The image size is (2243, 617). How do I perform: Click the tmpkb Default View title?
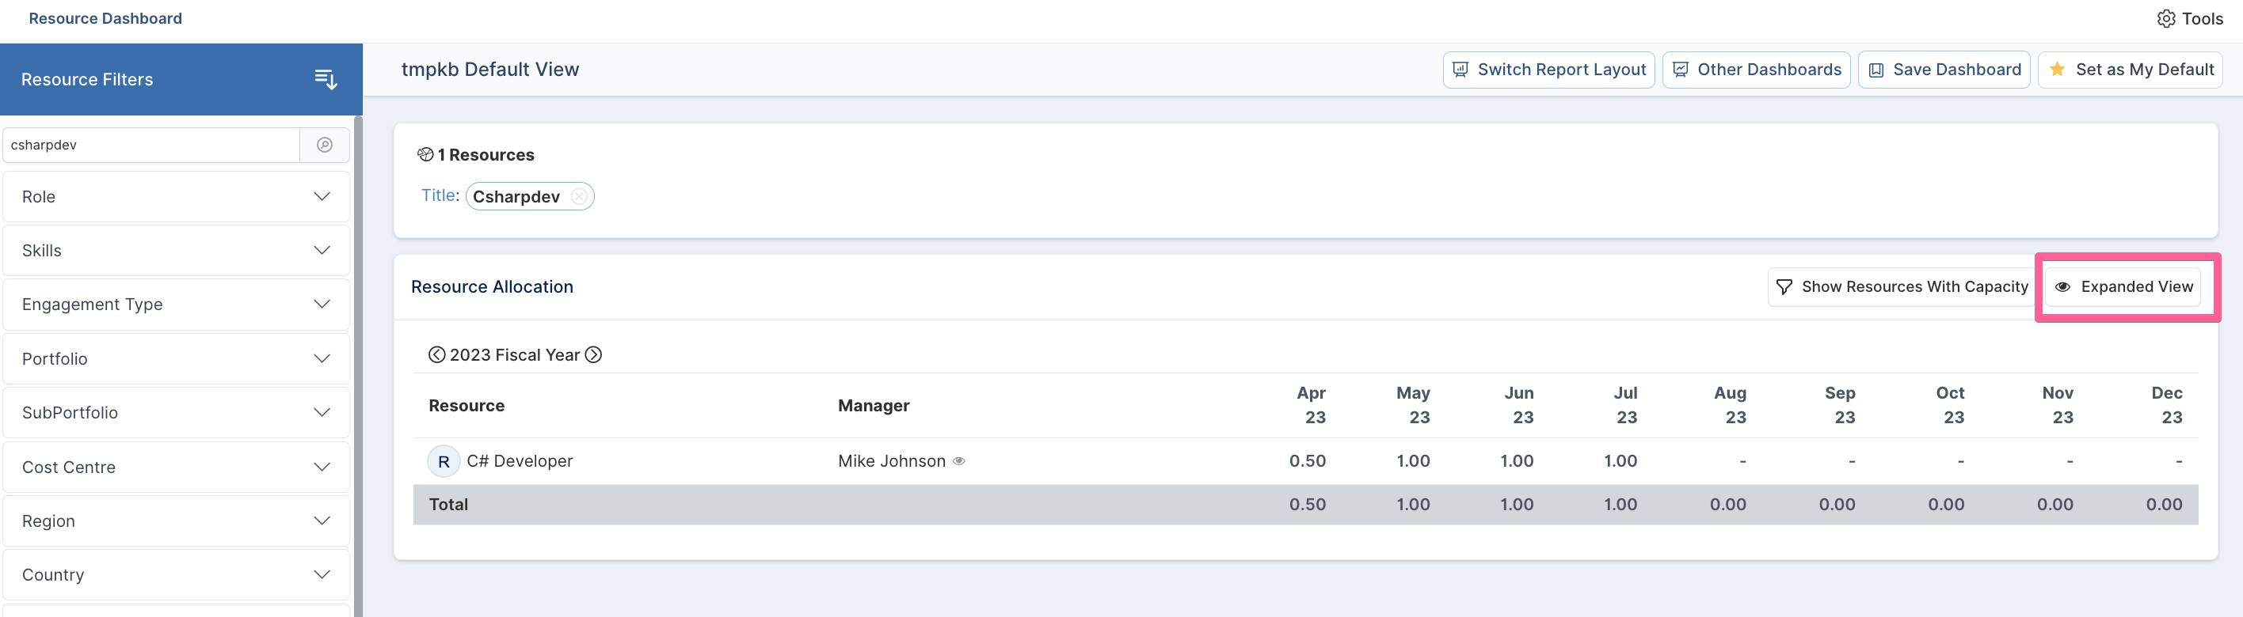490,70
